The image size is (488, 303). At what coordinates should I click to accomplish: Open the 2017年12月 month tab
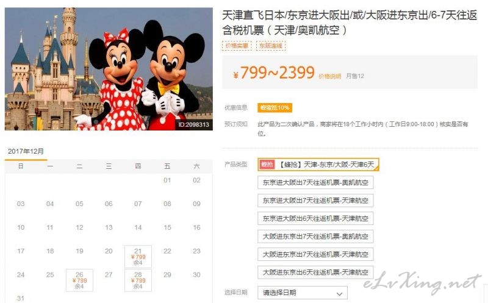point(26,151)
